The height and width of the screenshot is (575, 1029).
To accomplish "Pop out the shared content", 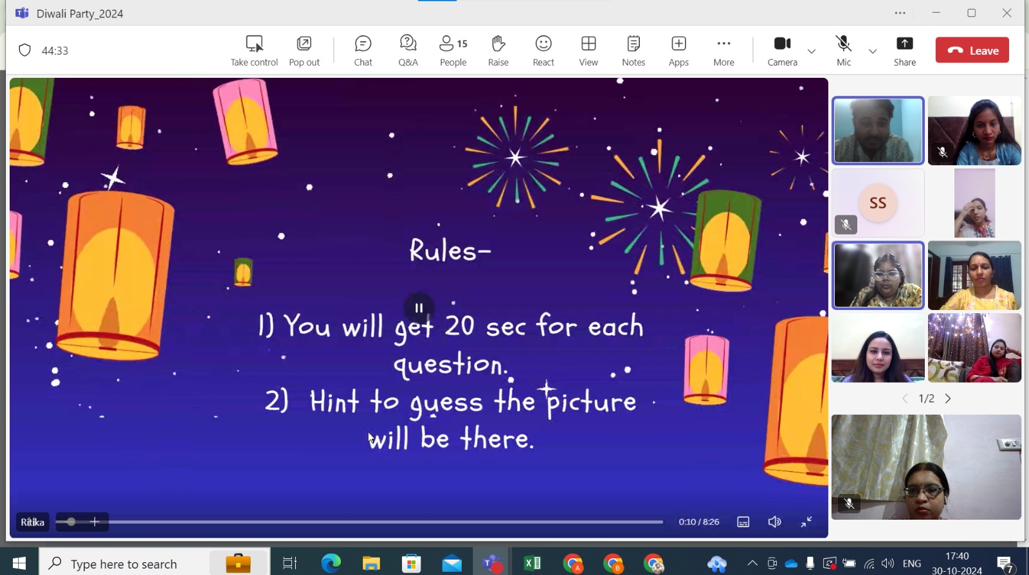I will pos(304,51).
